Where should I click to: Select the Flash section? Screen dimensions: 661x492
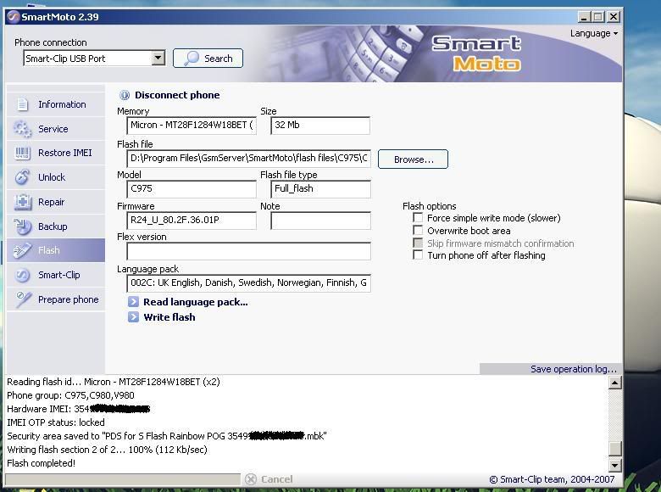[x=56, y=250]
